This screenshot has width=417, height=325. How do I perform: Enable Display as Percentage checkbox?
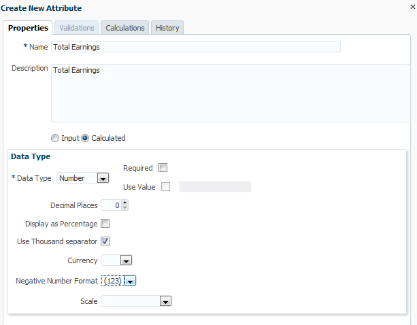105,223
